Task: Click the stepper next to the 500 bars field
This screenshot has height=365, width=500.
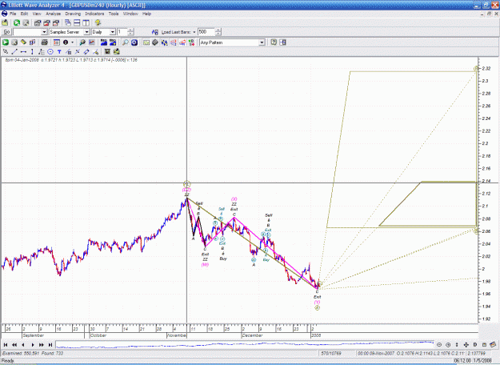Action: 218,32
